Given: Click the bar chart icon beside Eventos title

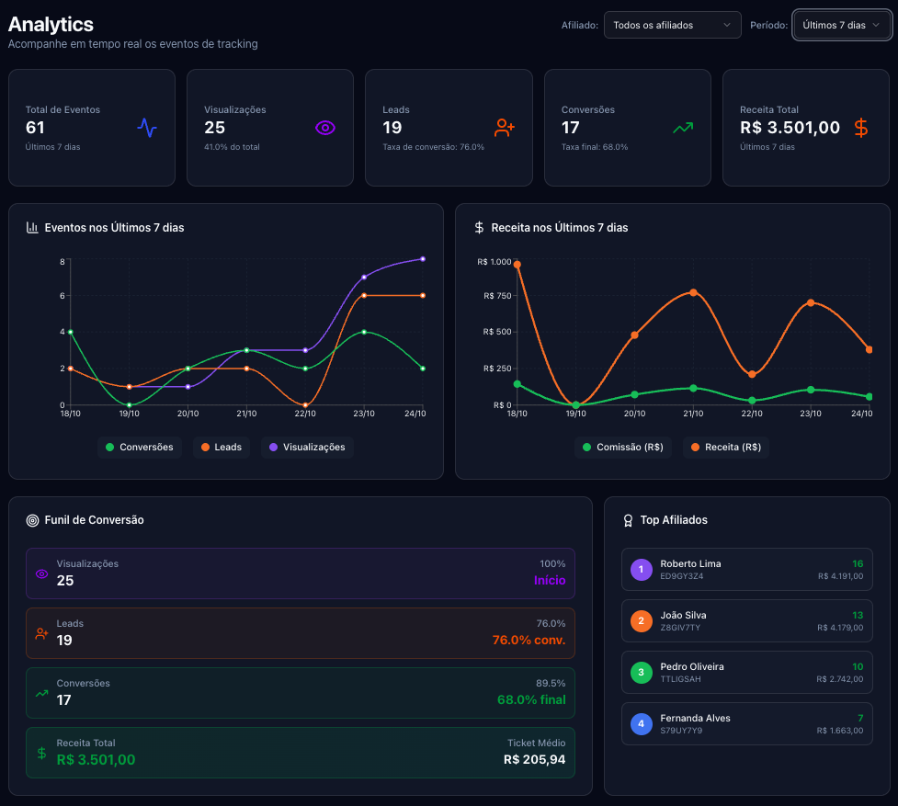Looking at the screenshot, I should [32, 227].
